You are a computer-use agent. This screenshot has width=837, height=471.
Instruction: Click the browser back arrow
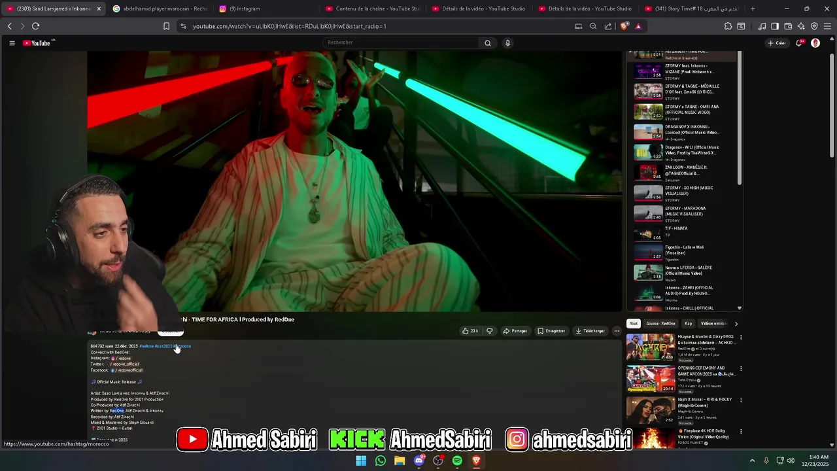10,26
